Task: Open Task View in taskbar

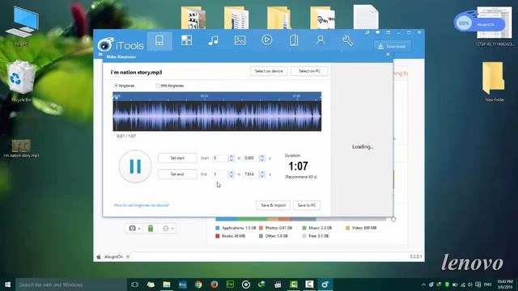Action: (x=134, y=285)
